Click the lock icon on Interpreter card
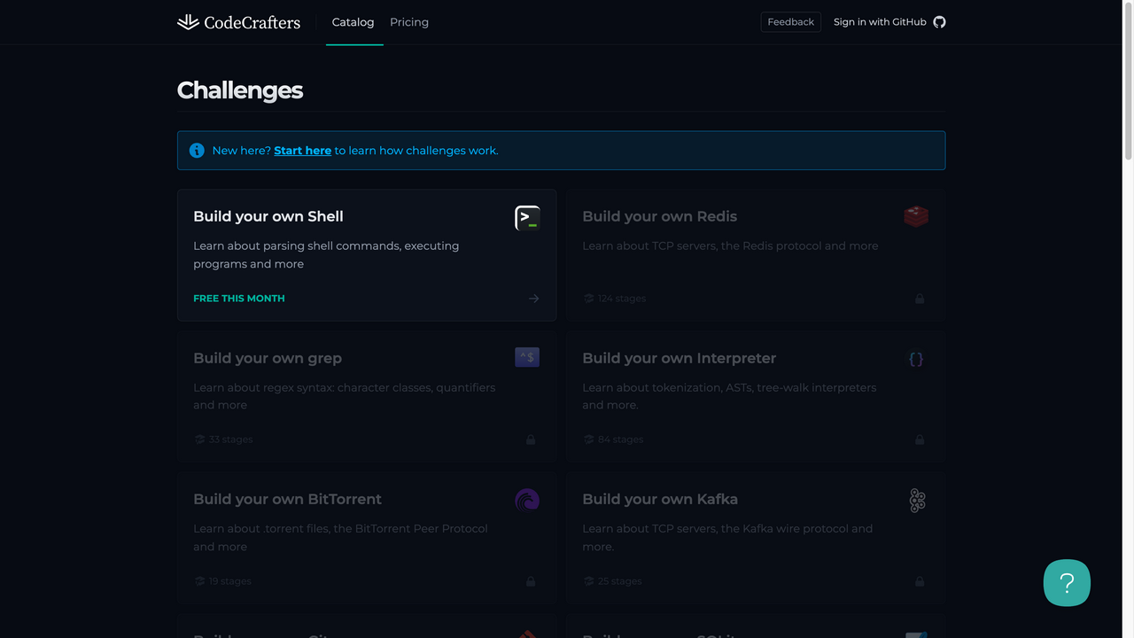The width and height of the screenshot is (1134, 638). 920,440
